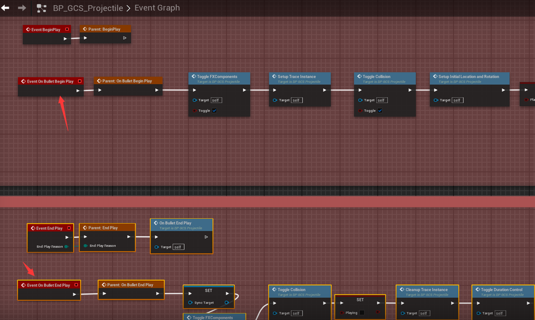
Task: Toggle checkbox on upper Toggle Collision node
Action: [x=380, y=110]
